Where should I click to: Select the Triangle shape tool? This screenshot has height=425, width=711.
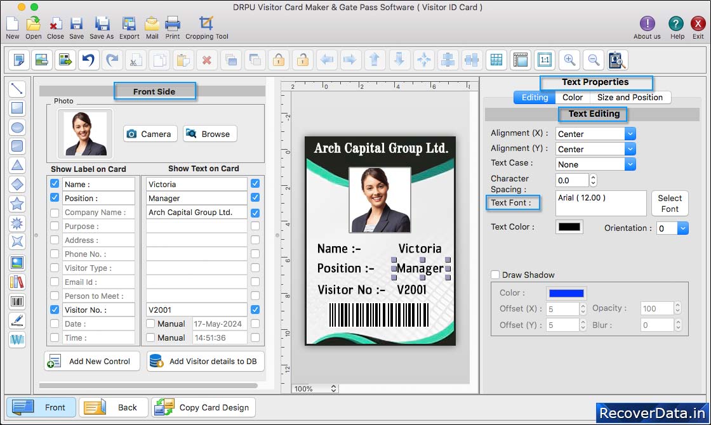pyautogui.click(x=17, y=166)
